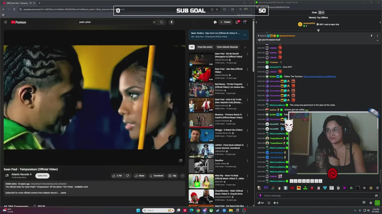Share the Temperature video
Image resolution: width=382 pixels, height=214 pixels.
point(139,176)
